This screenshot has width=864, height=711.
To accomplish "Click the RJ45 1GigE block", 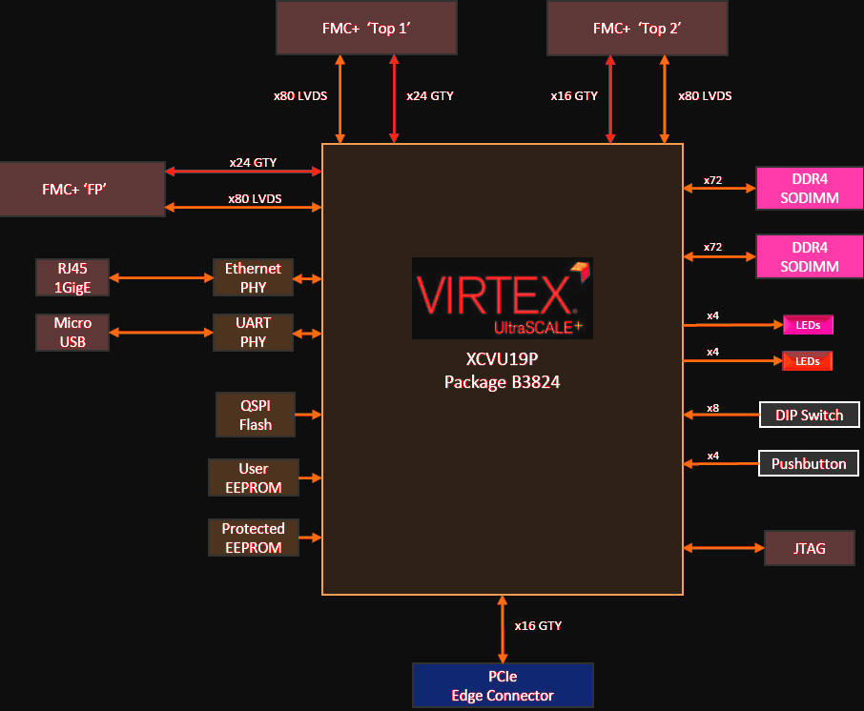I will pos(72,277).
